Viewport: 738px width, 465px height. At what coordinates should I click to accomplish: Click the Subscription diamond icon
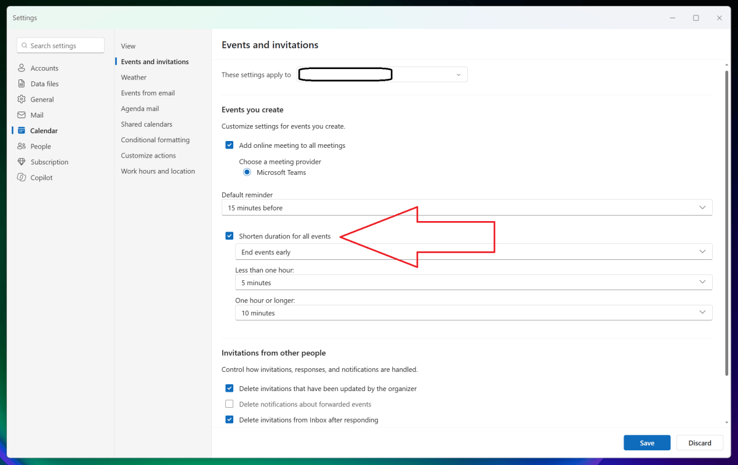21,161
